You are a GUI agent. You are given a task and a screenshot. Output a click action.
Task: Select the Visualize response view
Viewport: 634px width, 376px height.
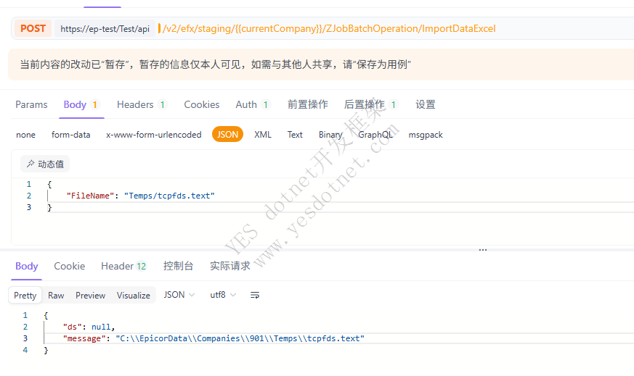coord(134,296)
